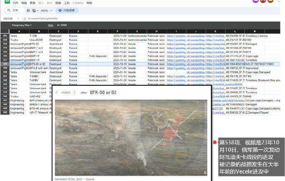Select column C header
The width and height of the screenshot is (285, 181).
pyautogui.click(x=58, y=31)
